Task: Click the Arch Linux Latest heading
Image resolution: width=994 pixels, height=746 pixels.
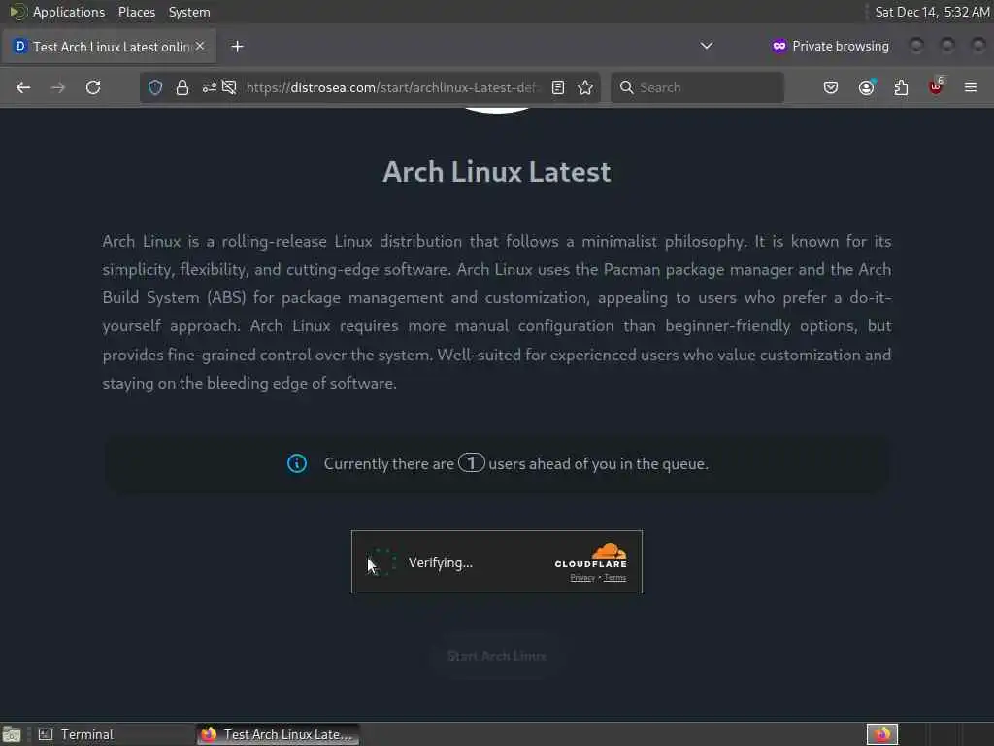Action: (x=496, y=172)
